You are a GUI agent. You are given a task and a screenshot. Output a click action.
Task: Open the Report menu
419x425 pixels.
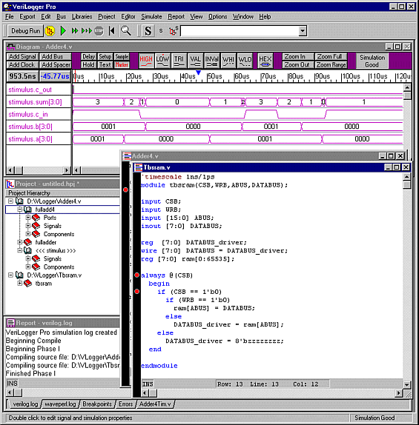[176, 17]
